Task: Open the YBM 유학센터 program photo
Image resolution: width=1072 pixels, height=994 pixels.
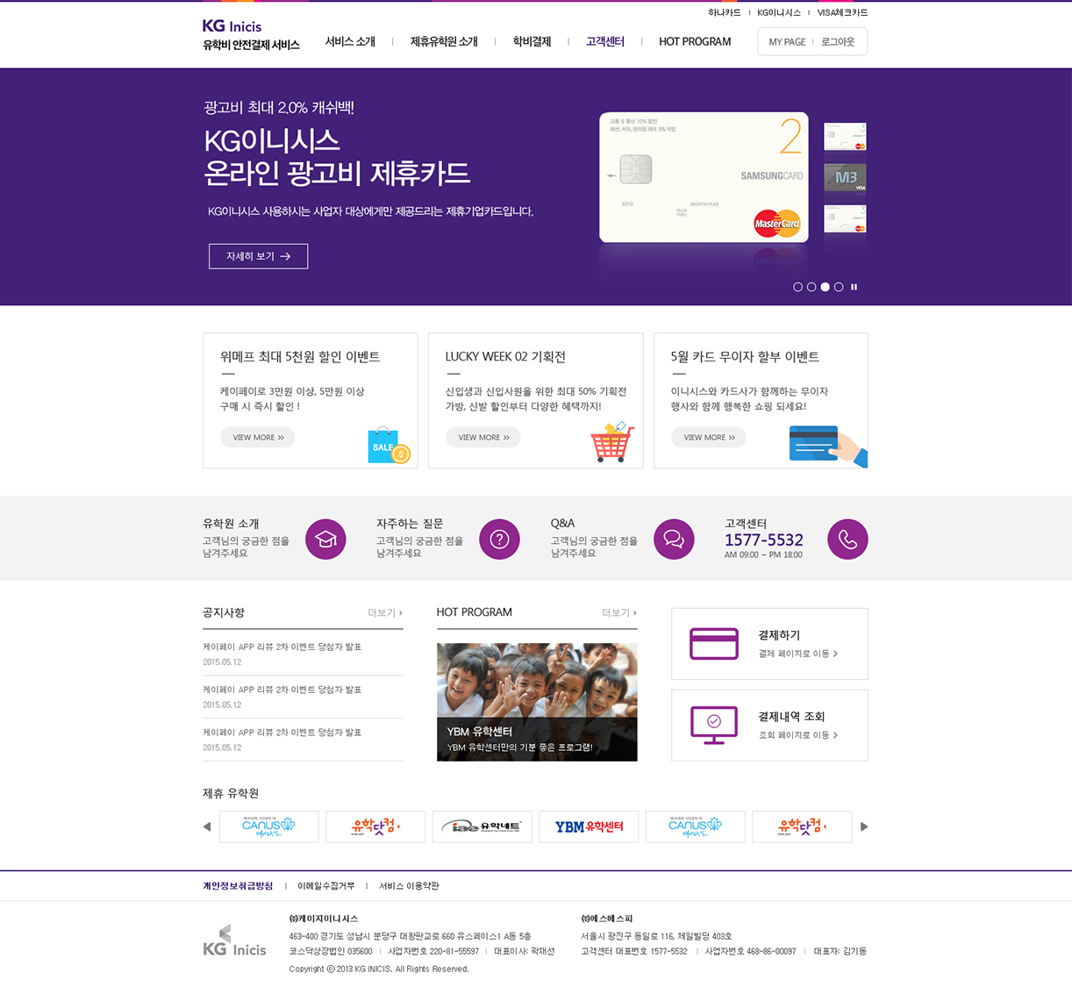Action: (537, 702)
